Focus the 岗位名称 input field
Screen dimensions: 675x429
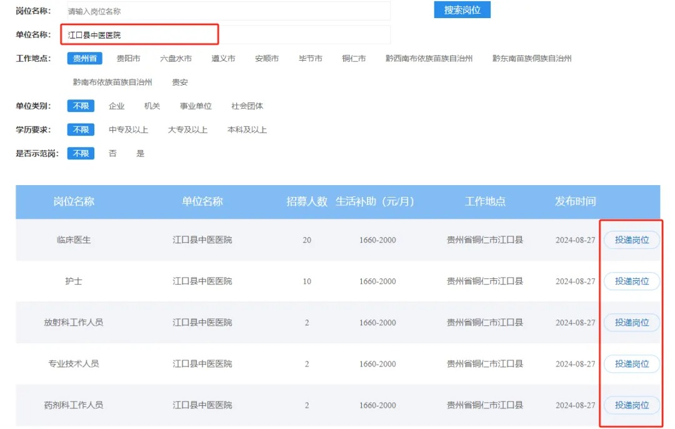pos(228,11)
